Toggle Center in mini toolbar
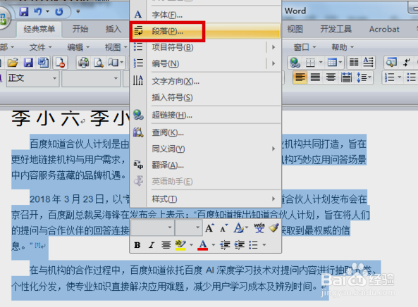 (x=166, y=245)
